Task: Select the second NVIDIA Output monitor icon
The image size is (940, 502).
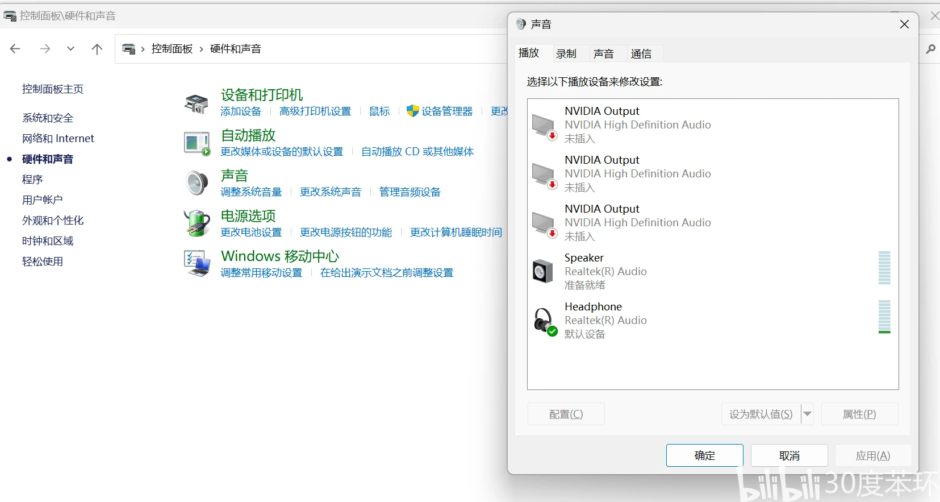Action: (x=544, y=176)
